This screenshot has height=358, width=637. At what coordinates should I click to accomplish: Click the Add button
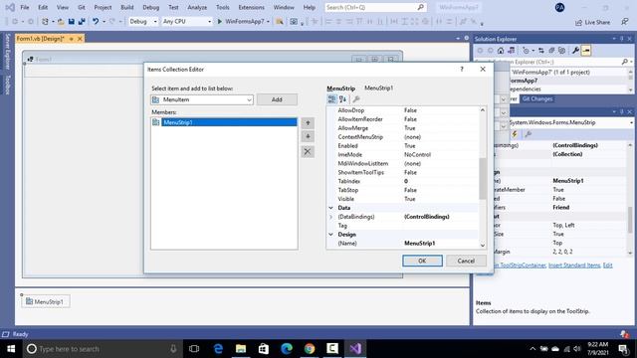coord(277,99)
